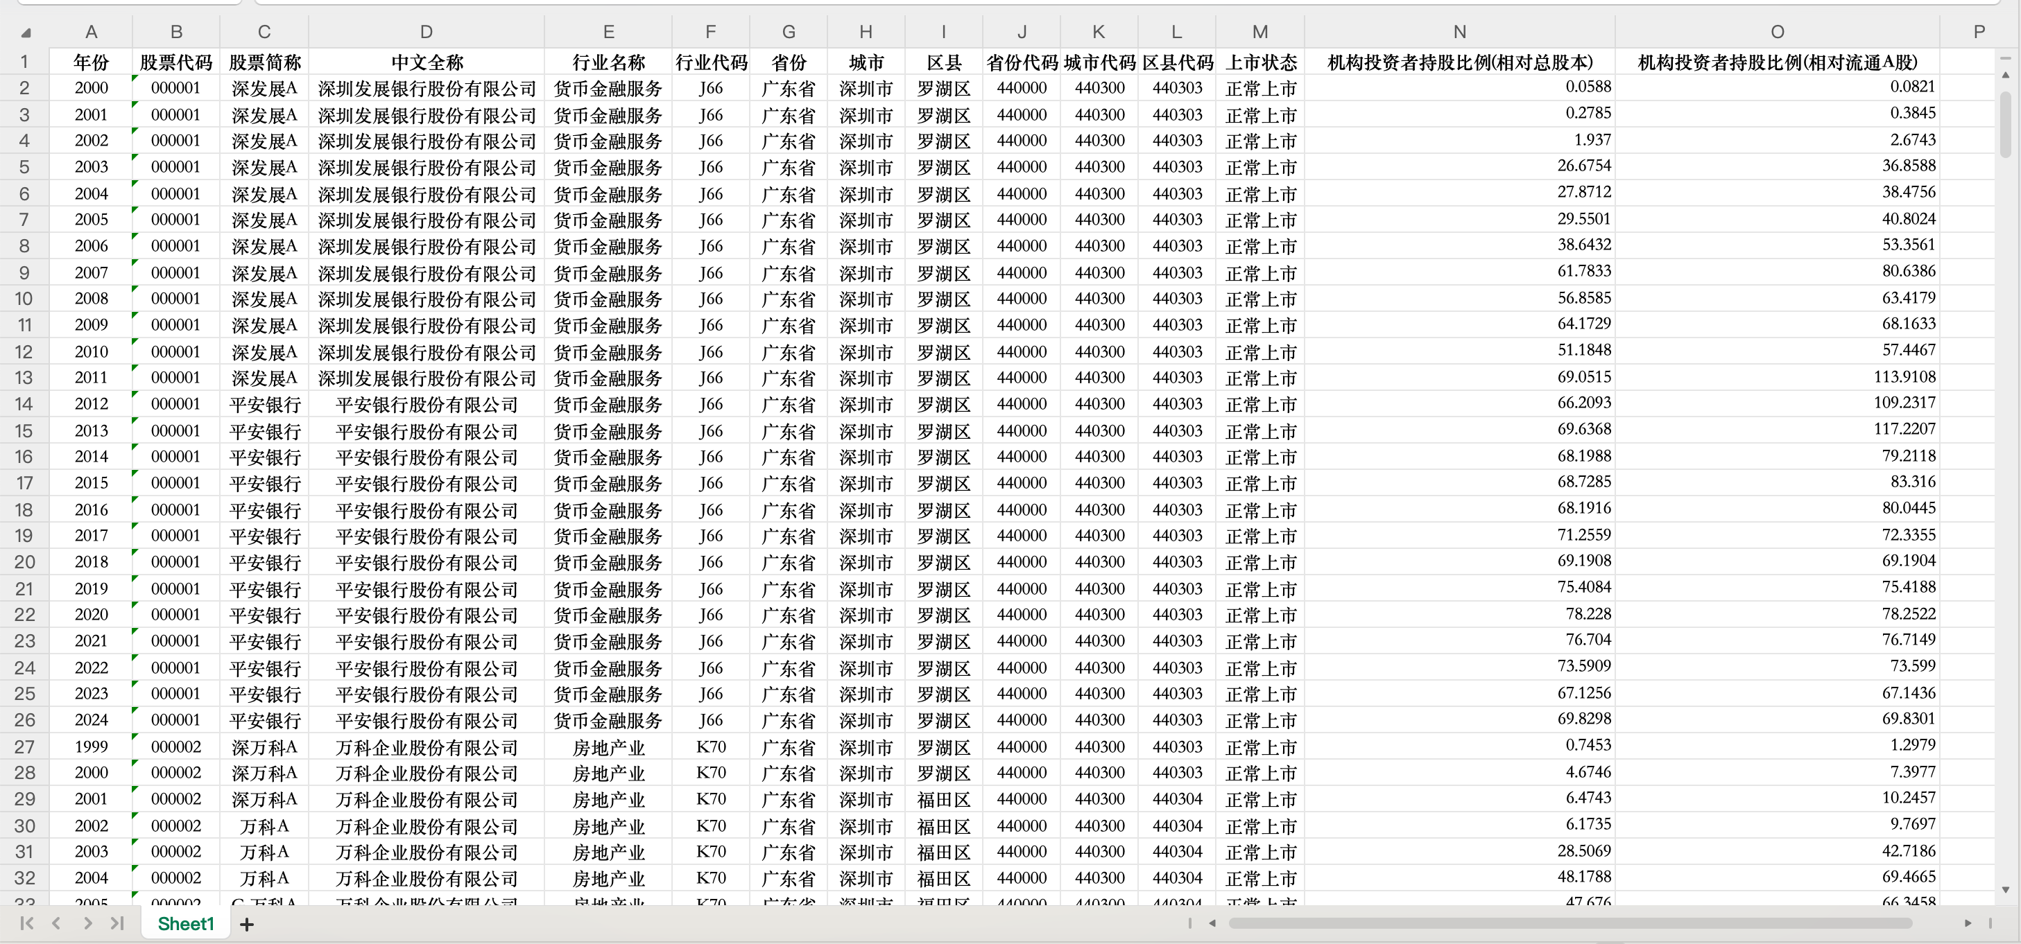The image size is (2021, 944).
Task: Click the left arrow of horizontal scrollbar
Action: point(1212,924)
